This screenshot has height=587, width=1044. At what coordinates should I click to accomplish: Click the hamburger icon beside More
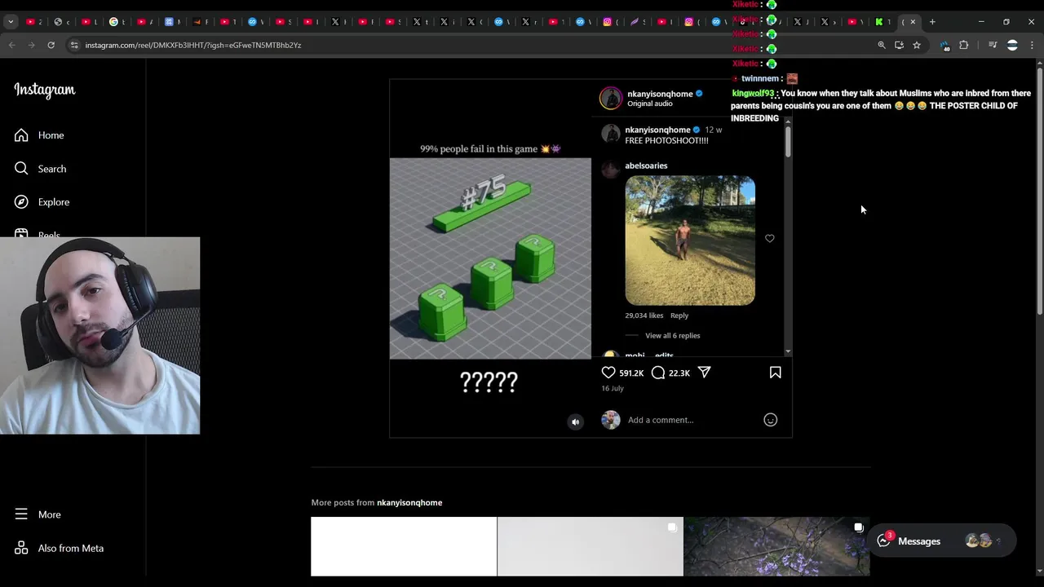(x=21, y=514)
